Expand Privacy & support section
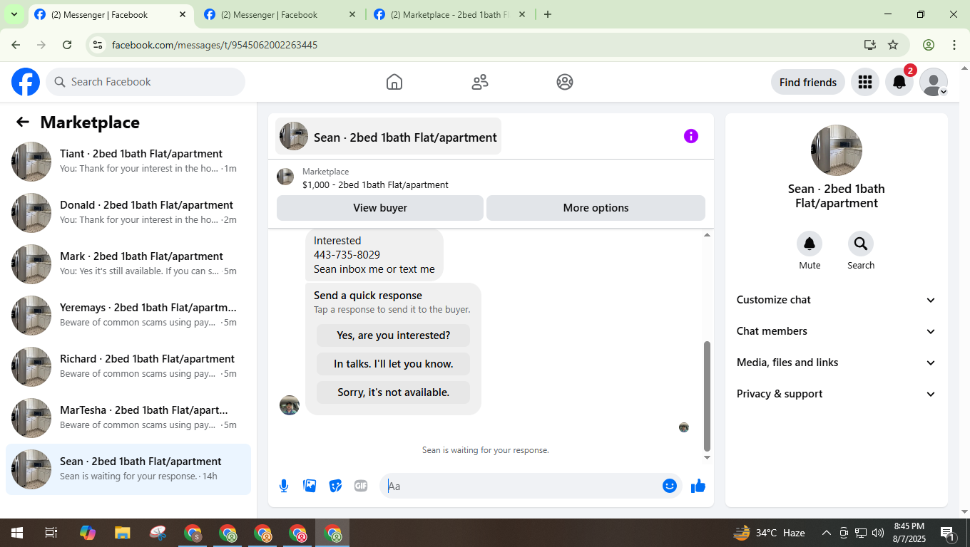970x547 pixels. pyautogui.click(x=837, y=394)
